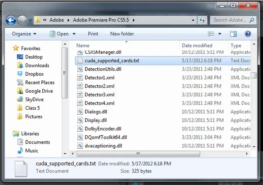The image size is (263, 185).
Task: Click the file list vertical scrollbar thumb
Action: tap(254, 75)
